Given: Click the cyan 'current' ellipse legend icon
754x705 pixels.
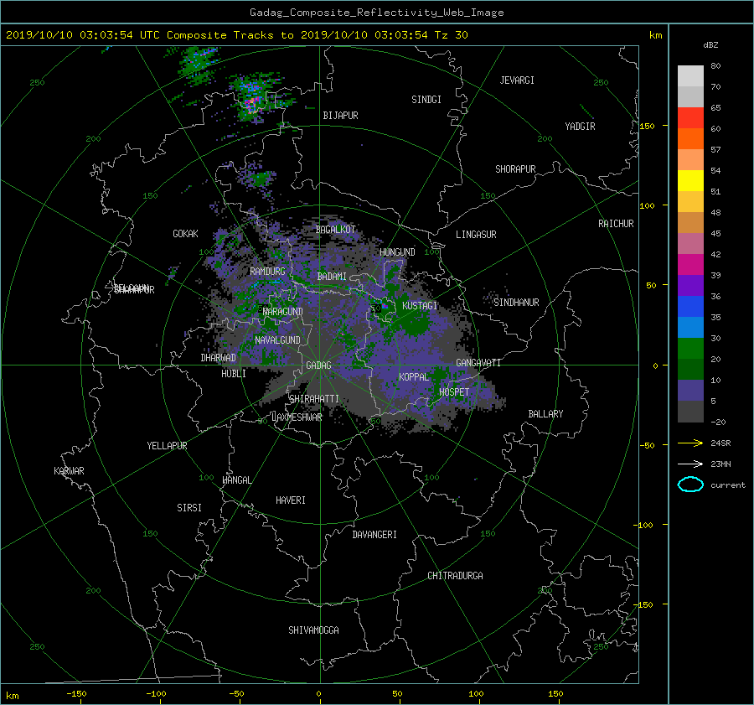Looking at the screenshot, I should 690,485.
